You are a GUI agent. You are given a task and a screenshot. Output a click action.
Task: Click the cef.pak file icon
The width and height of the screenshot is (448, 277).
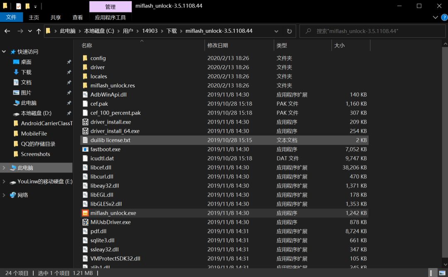85,104
